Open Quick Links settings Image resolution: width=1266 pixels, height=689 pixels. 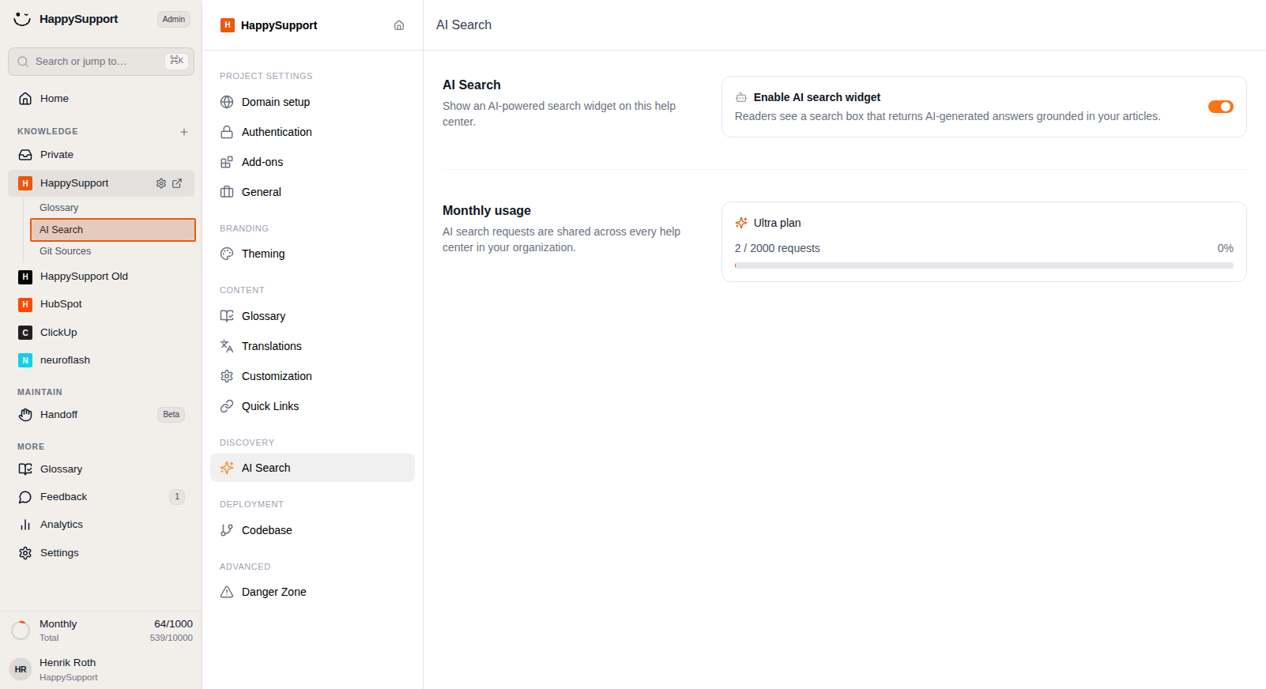point(312,406)
